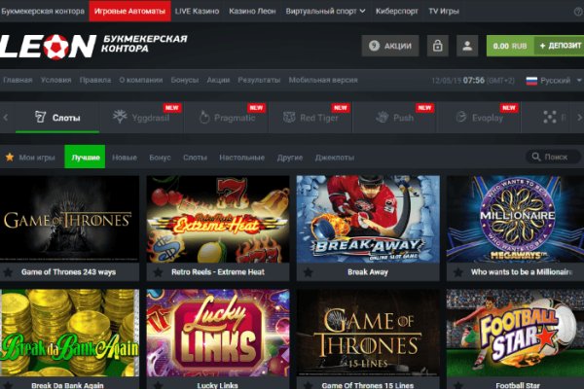Select the Pragmatic provider icon
584x389 pixels.
pos(204,118)
